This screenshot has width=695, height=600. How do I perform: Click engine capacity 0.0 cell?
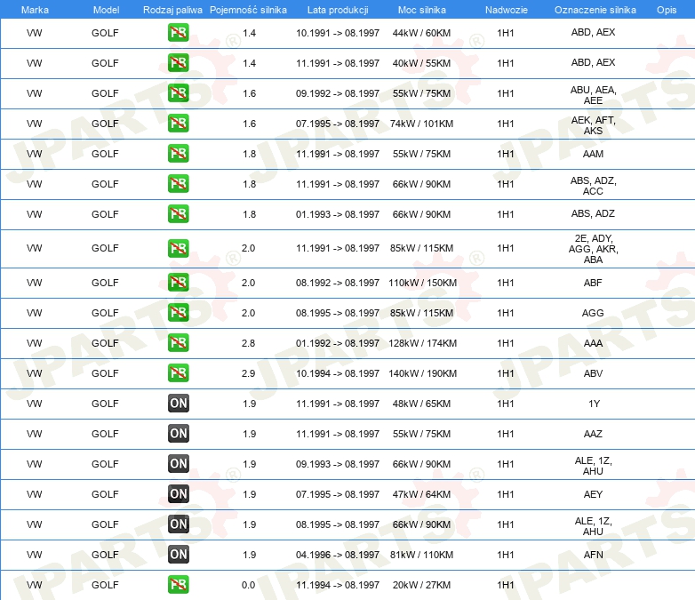pyautogui.click(x=248, y=585)
